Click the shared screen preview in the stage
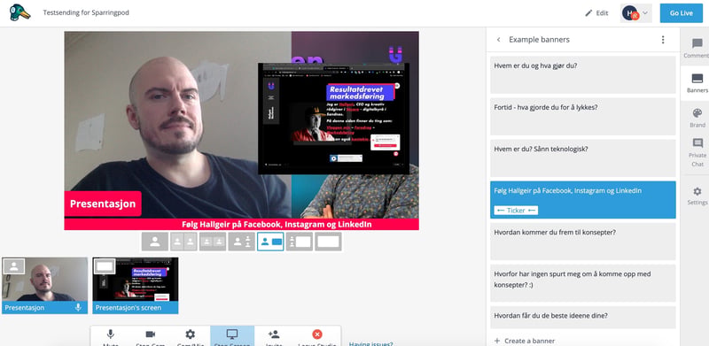Viewport: 709px width, 346px height. [334, 119]
